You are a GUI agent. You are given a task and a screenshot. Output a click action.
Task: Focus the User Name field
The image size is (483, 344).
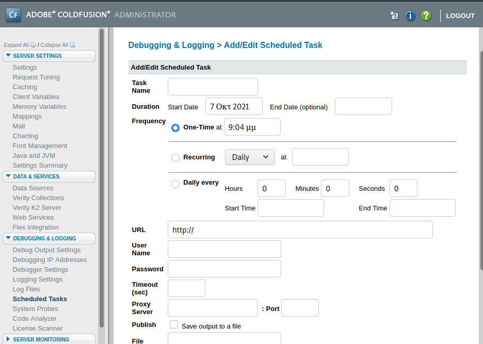[x=224, y=249]
